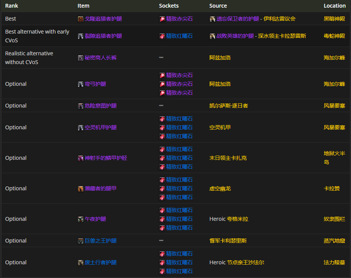Open the 弯弓护腿 item link
The image size is (351, 278).
95,84
